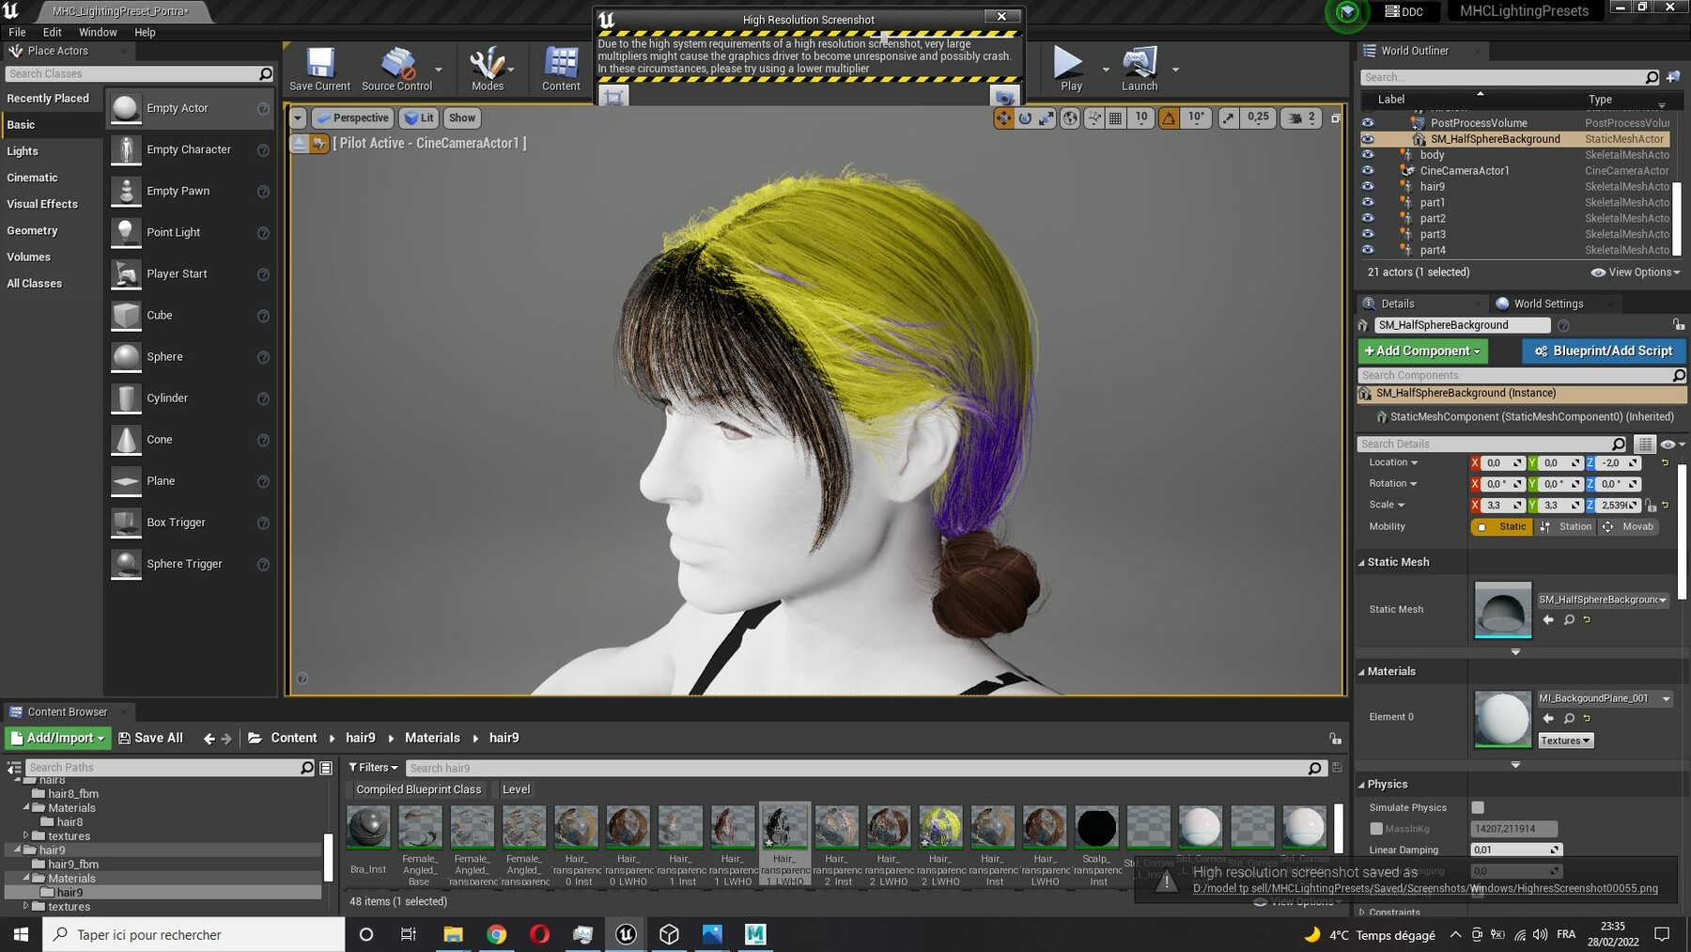
Task: Open the Modes toolbar button
Action: pos(487,69)
